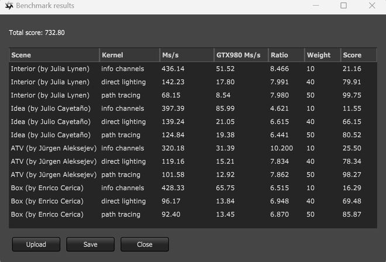Sort results by Score column header
The height and width of the screenshot is (262, 386).
359,55
